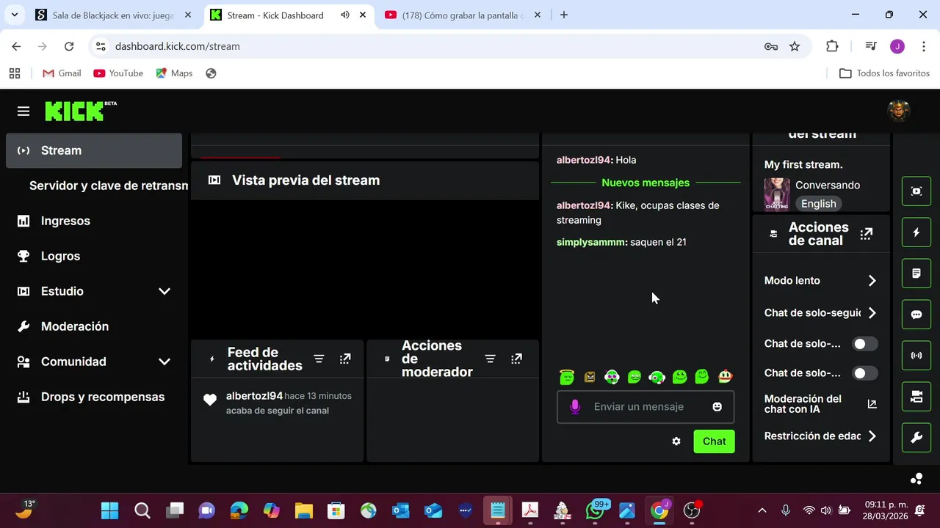Click the document icon in the right rail

pyautogui.click(x=916, y=274)
